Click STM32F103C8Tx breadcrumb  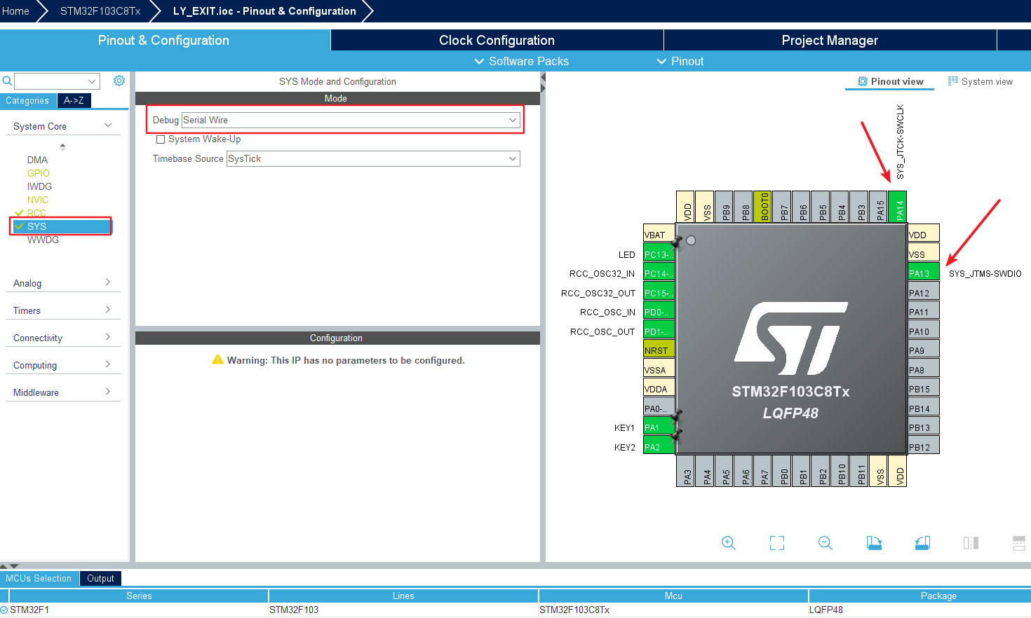coord(100,11)
